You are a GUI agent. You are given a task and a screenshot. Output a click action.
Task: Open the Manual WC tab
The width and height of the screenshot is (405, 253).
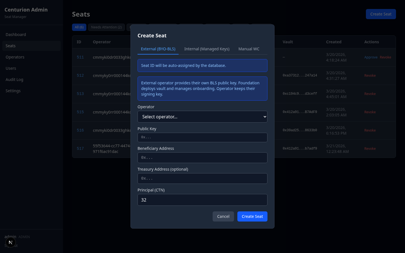tap(249, 49)
